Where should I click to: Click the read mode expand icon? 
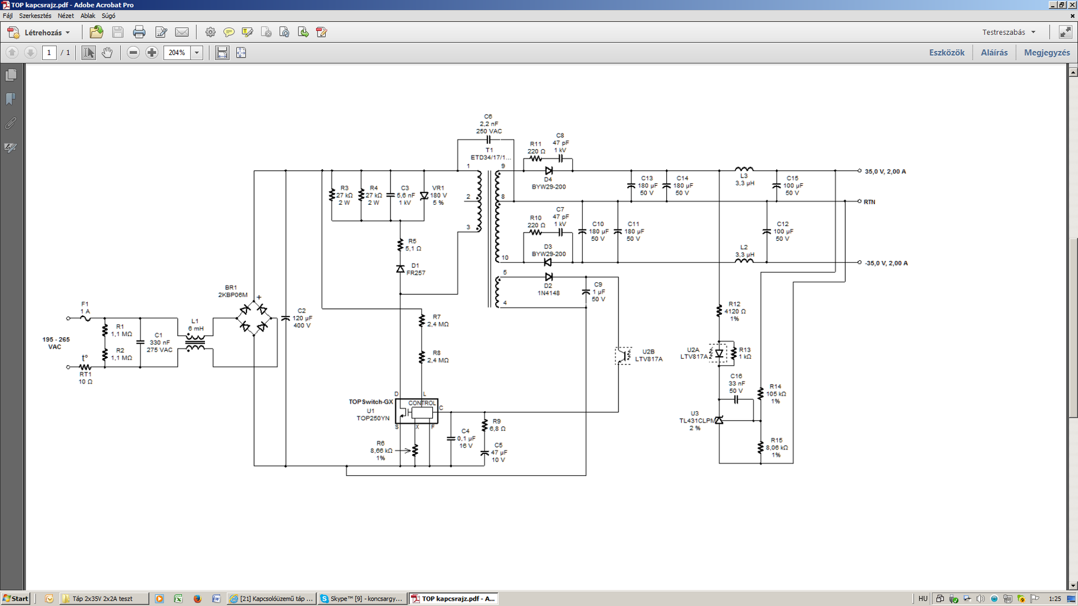tap(1065, 32)
